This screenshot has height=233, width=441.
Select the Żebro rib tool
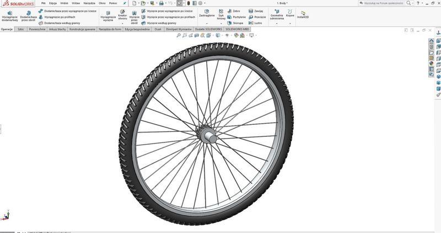tap(234, 11)
